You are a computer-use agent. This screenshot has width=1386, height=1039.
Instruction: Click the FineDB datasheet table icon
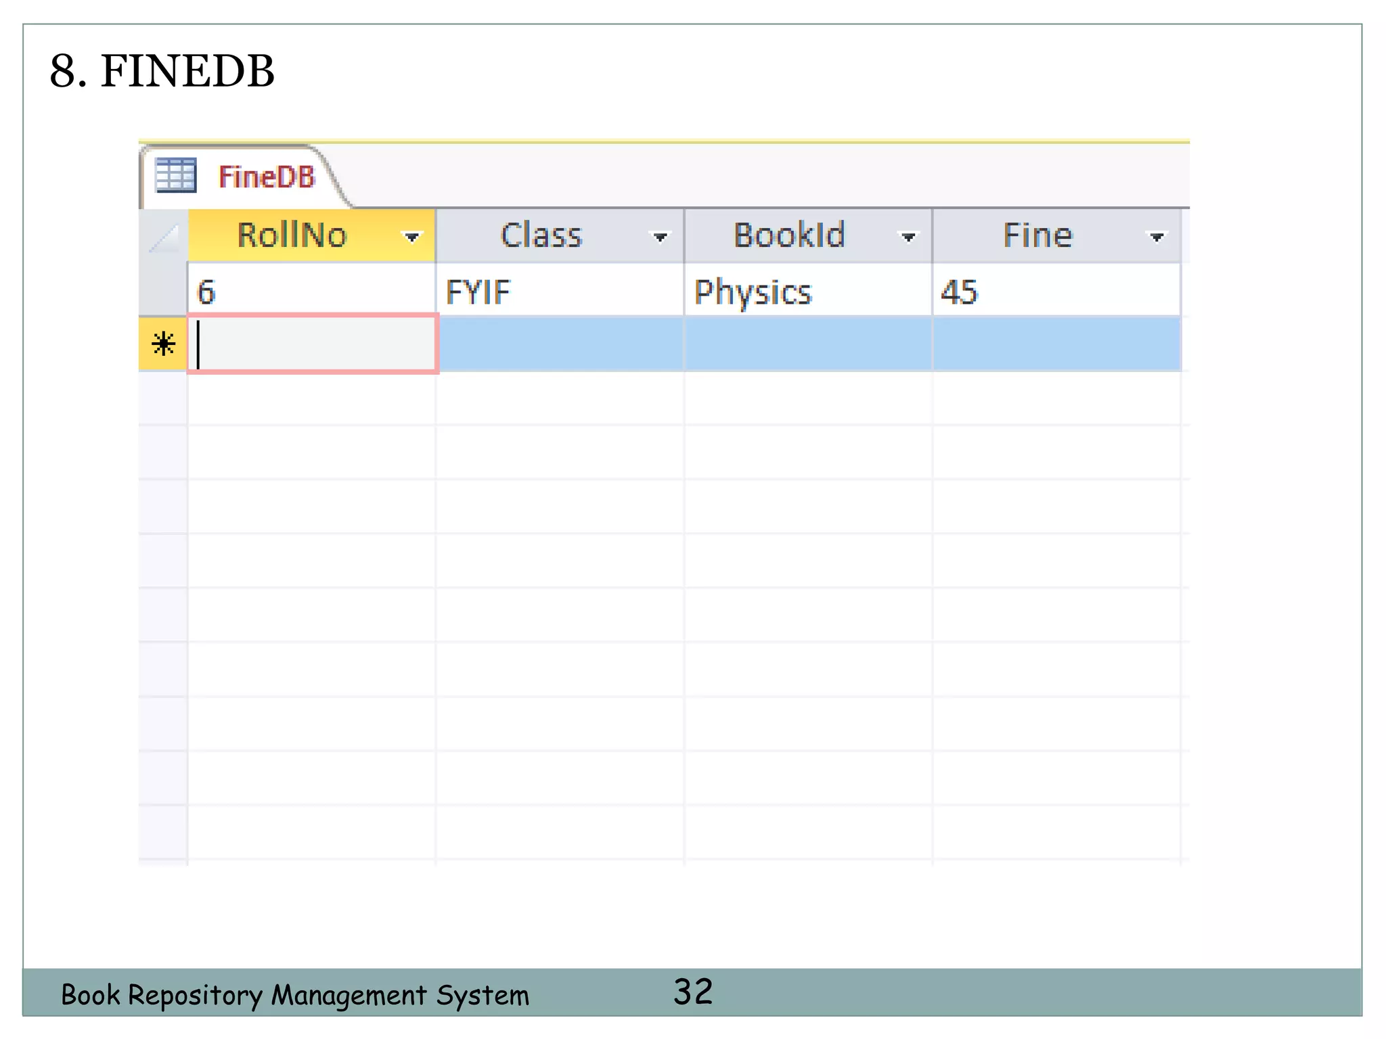(176, 175)
